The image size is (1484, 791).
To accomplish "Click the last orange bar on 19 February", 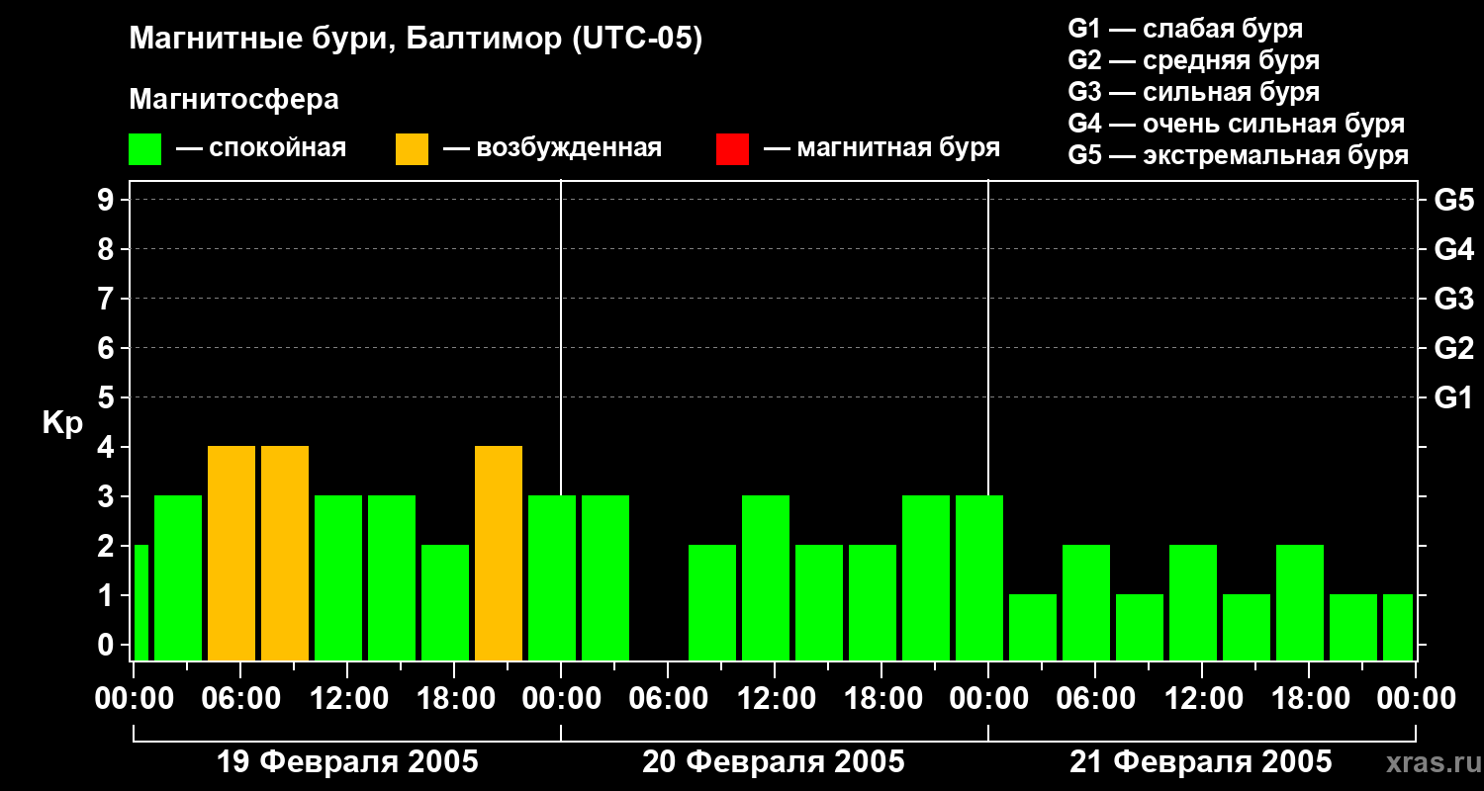I will click(499, 552).
